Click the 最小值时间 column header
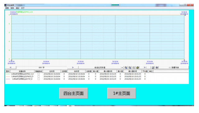Viewport: 199px width, 113px height. [x=108, y=71]
